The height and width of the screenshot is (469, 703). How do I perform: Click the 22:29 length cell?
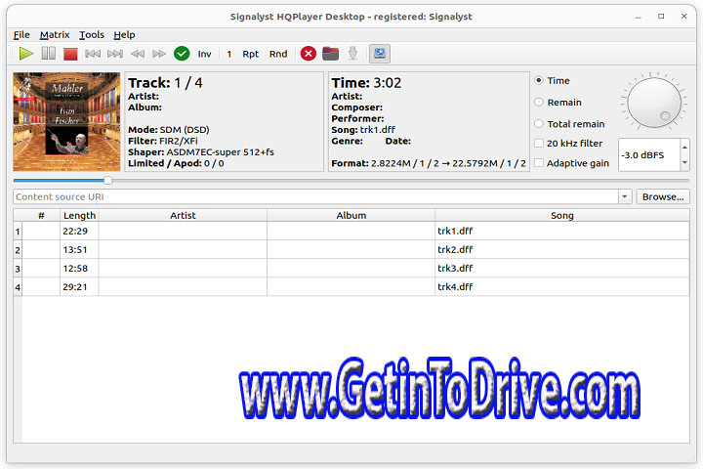(79, 232)
